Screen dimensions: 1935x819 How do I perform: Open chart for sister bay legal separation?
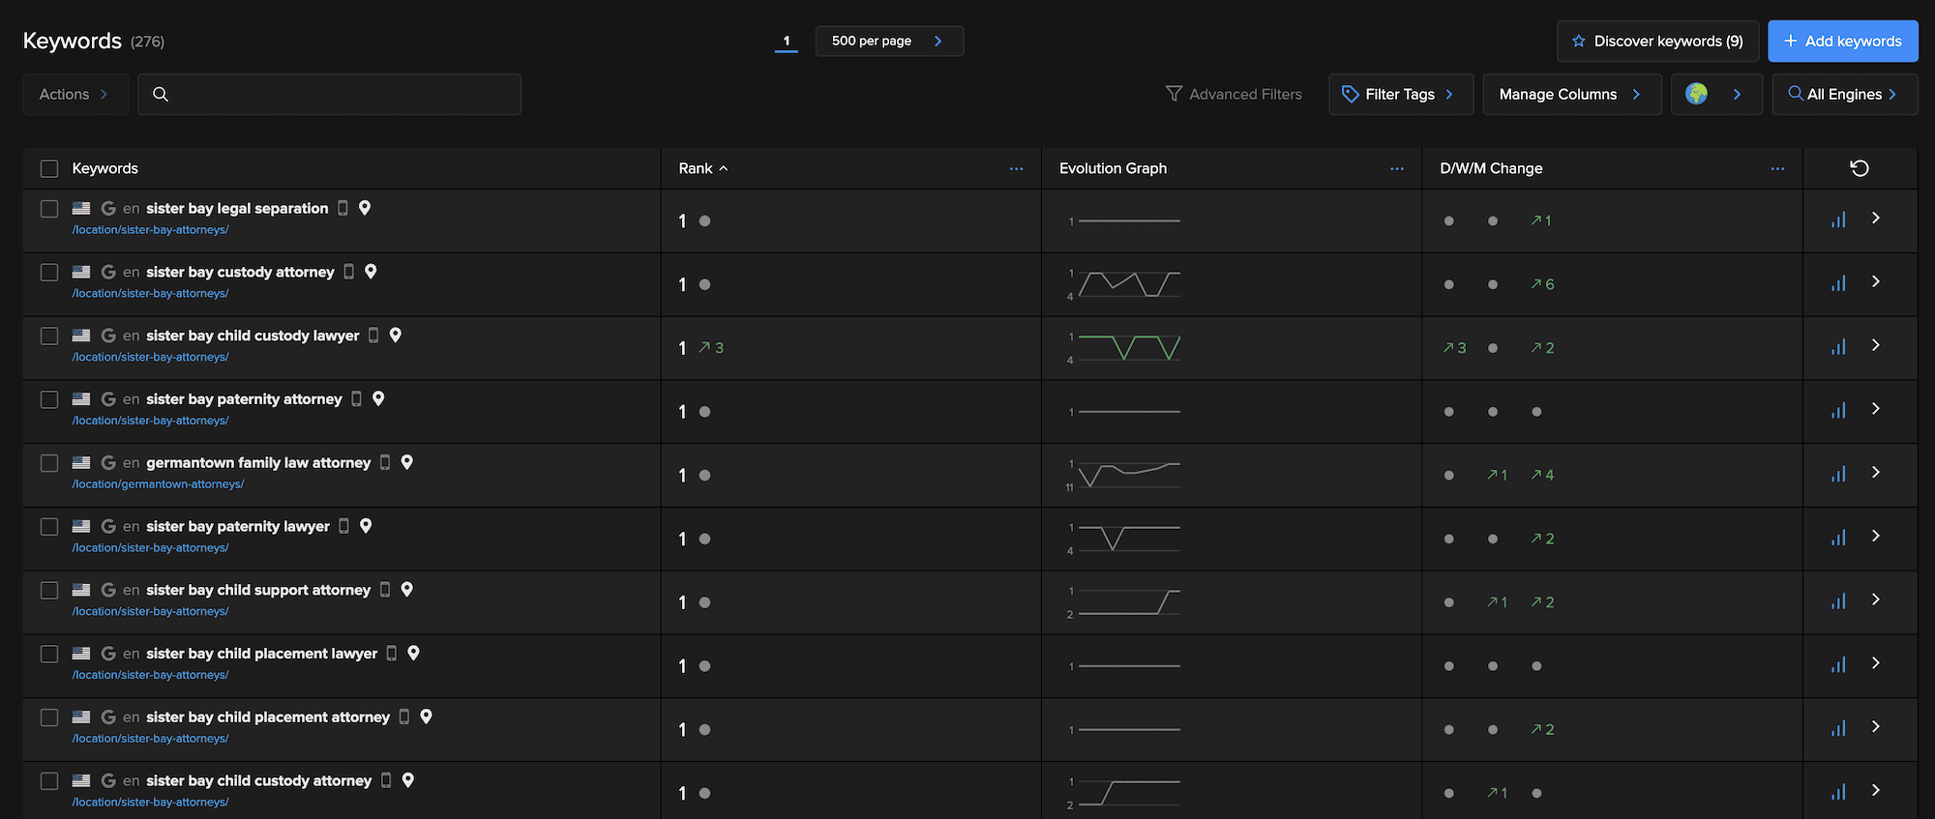(x=1838, y=220)
